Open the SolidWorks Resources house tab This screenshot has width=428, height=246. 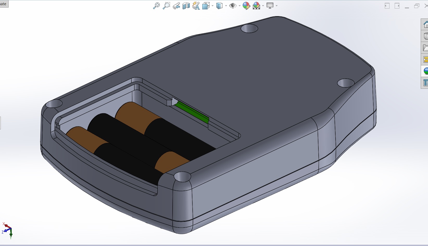pos(425,24)
